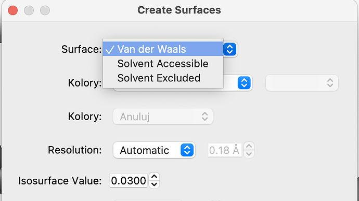Increase resolution with the stepper up arrow
This screenshot has height=201, width=359.
[x=249, y=146]
